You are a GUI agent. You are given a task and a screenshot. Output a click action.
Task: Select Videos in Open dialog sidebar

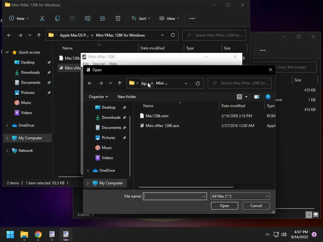(107, 158)
